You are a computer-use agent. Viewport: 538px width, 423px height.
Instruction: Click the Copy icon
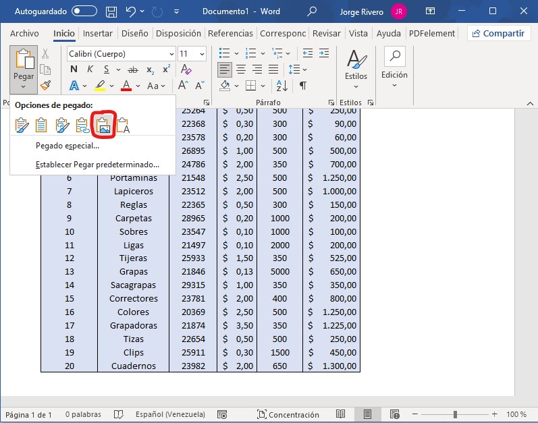(x=45, y=69)
